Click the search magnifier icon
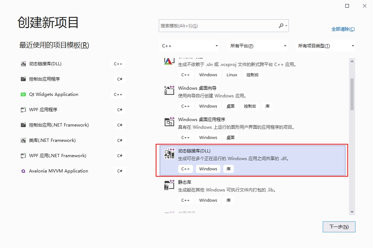This screenshot has height=248, width=373. point(281,26)
